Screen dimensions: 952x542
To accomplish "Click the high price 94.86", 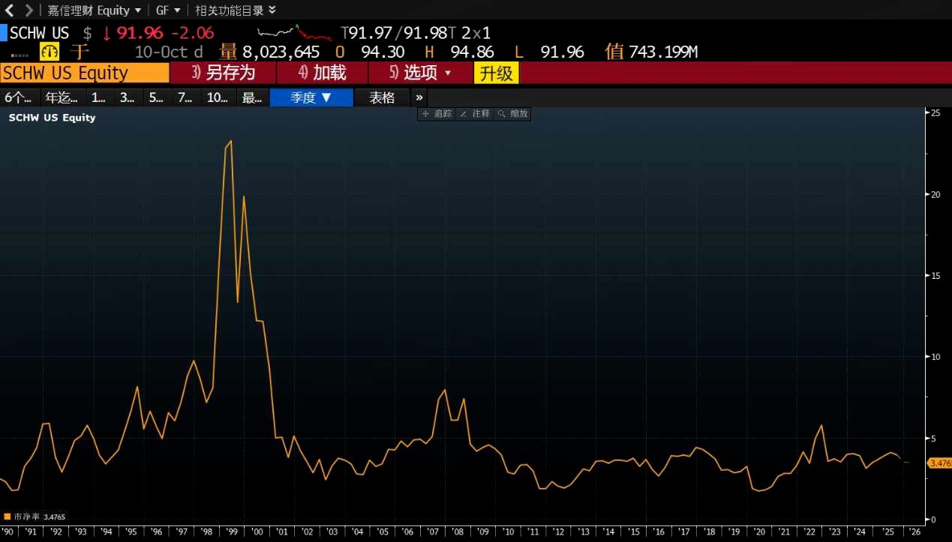I will (x=470, y=52).
